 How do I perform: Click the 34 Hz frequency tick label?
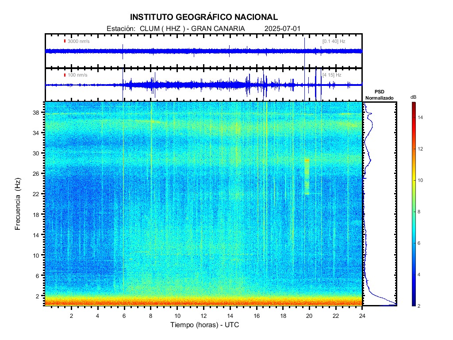36,133
